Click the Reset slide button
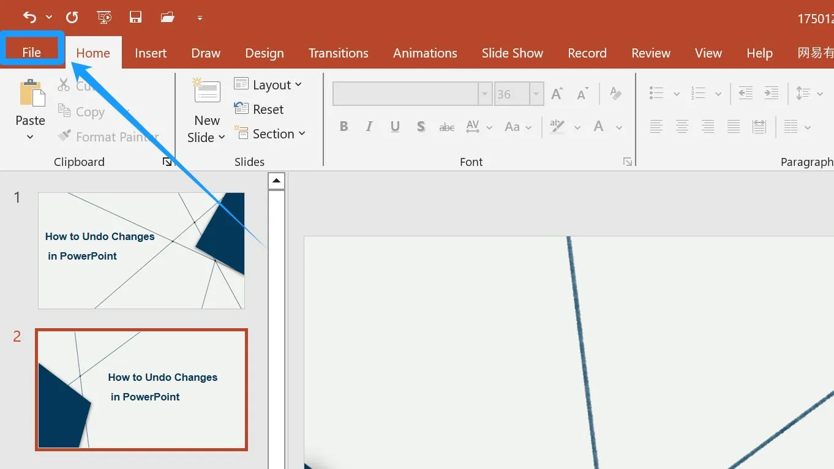 click(x=259, y=109)
